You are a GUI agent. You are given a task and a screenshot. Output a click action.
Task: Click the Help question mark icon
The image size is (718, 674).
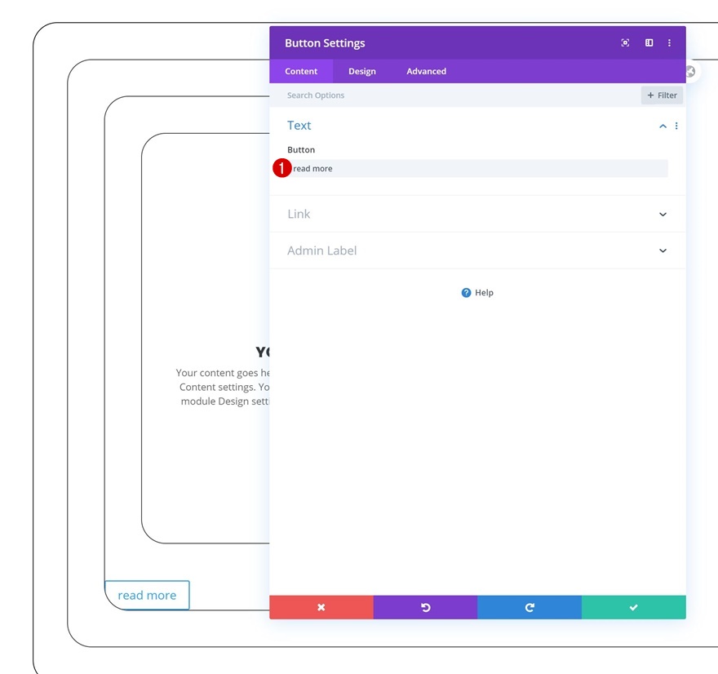coord(466,293)
